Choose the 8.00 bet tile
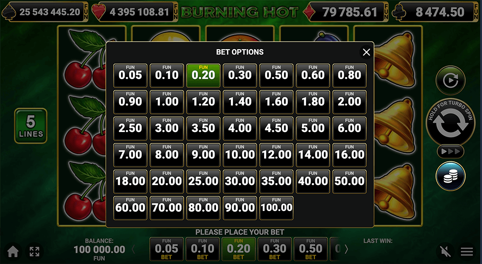The height and width of the screenshot is (264, 482). (167, 155)
